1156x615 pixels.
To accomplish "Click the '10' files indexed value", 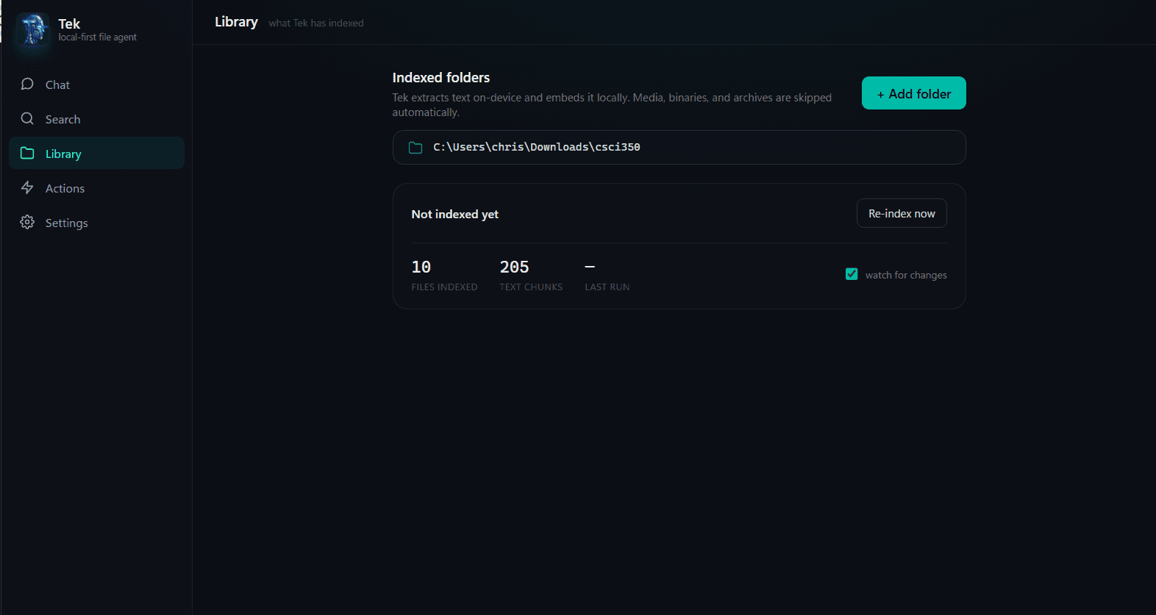I will (421, 267).
